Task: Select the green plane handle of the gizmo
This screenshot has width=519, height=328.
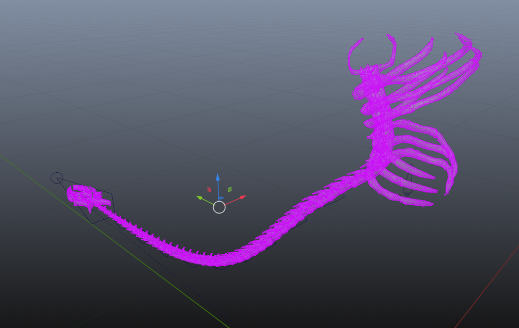Action: coord(230,189)
